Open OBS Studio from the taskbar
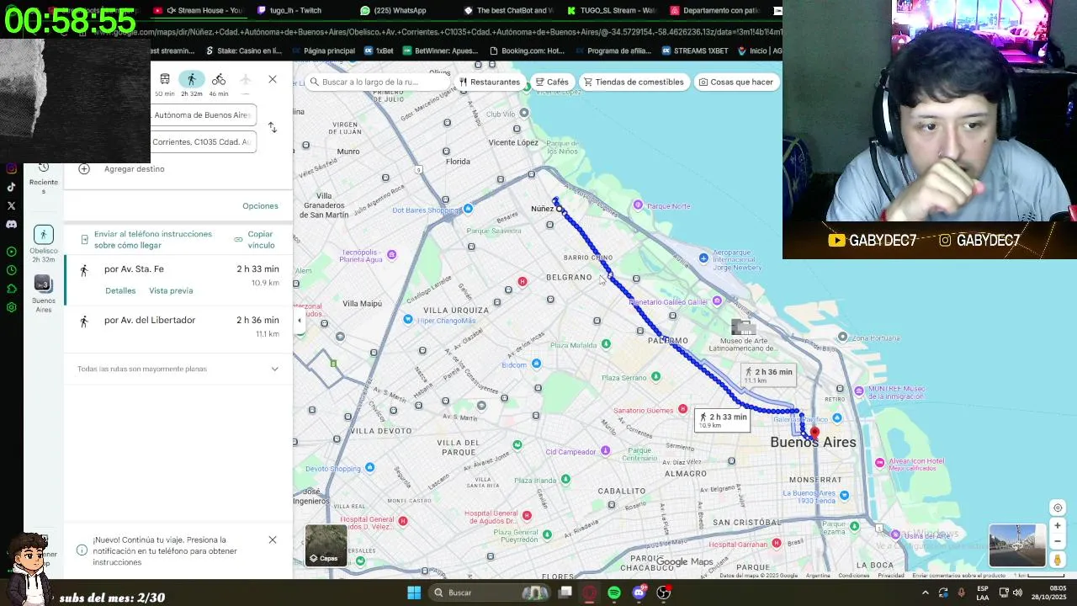 pos(663,593)
